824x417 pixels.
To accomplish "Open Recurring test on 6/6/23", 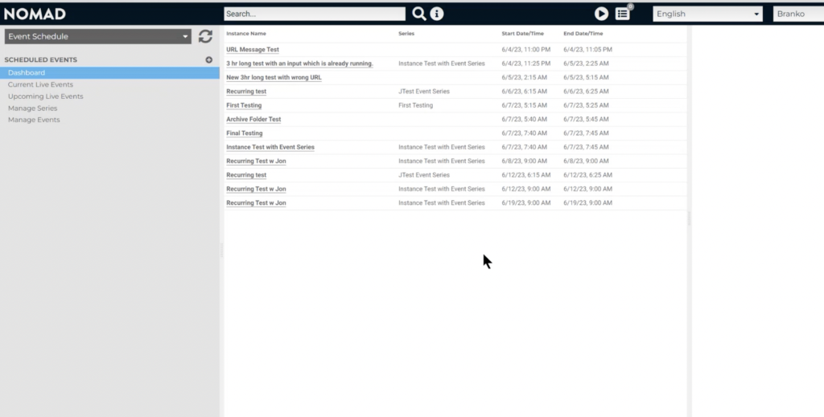I will coord(246,92).
